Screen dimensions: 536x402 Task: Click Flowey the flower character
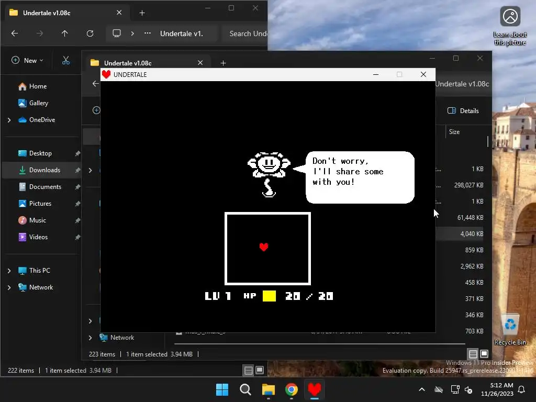coord(269,174)
